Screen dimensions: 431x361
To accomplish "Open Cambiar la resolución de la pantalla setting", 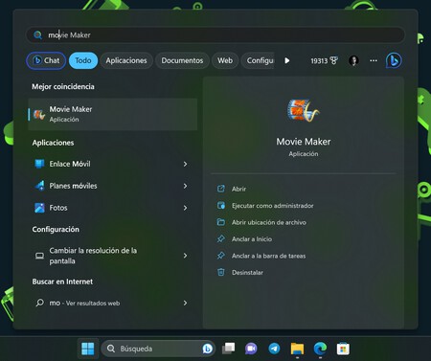I will pyautogui.click(x=113, y=256).
